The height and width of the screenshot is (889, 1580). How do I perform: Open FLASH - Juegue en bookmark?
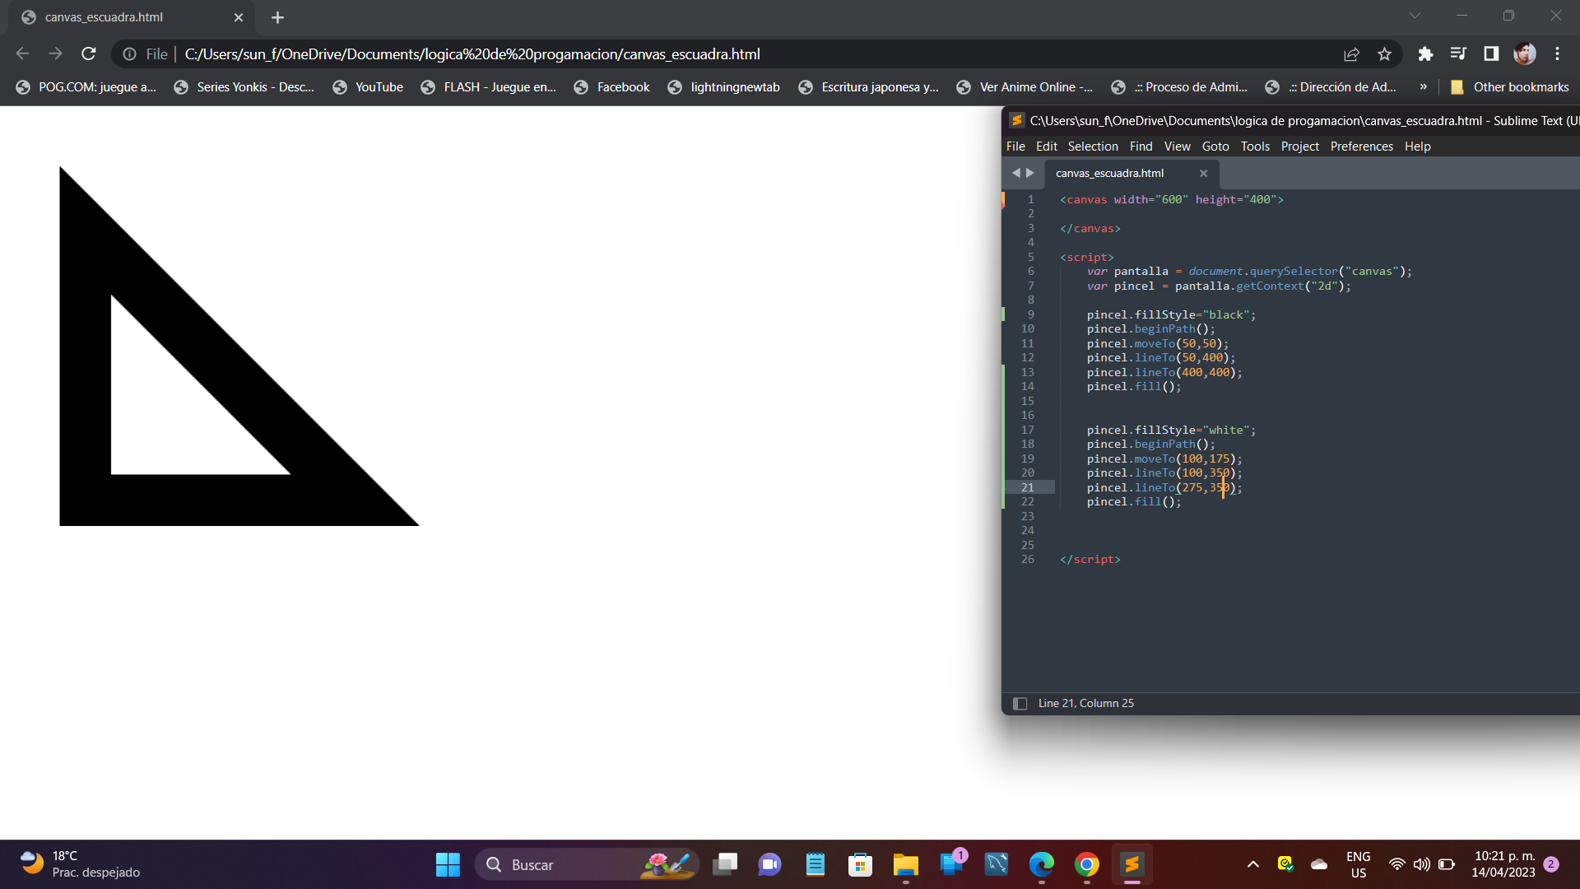[489, 87]
